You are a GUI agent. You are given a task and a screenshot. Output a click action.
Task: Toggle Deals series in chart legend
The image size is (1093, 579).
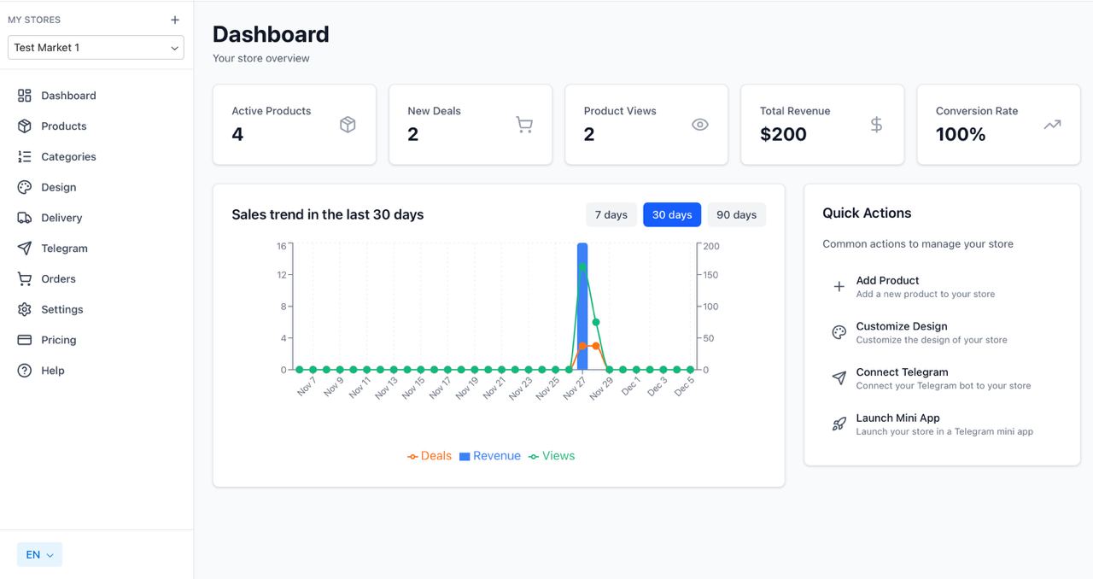pos(430,456)
